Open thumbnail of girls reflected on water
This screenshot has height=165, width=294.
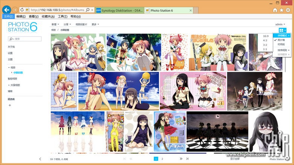(x=78, y=132)
